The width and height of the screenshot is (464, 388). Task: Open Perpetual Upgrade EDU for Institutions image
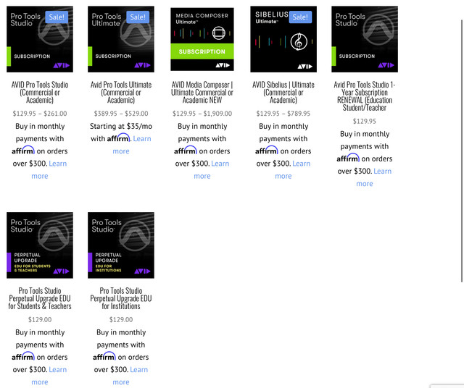[x=121, y=245]
